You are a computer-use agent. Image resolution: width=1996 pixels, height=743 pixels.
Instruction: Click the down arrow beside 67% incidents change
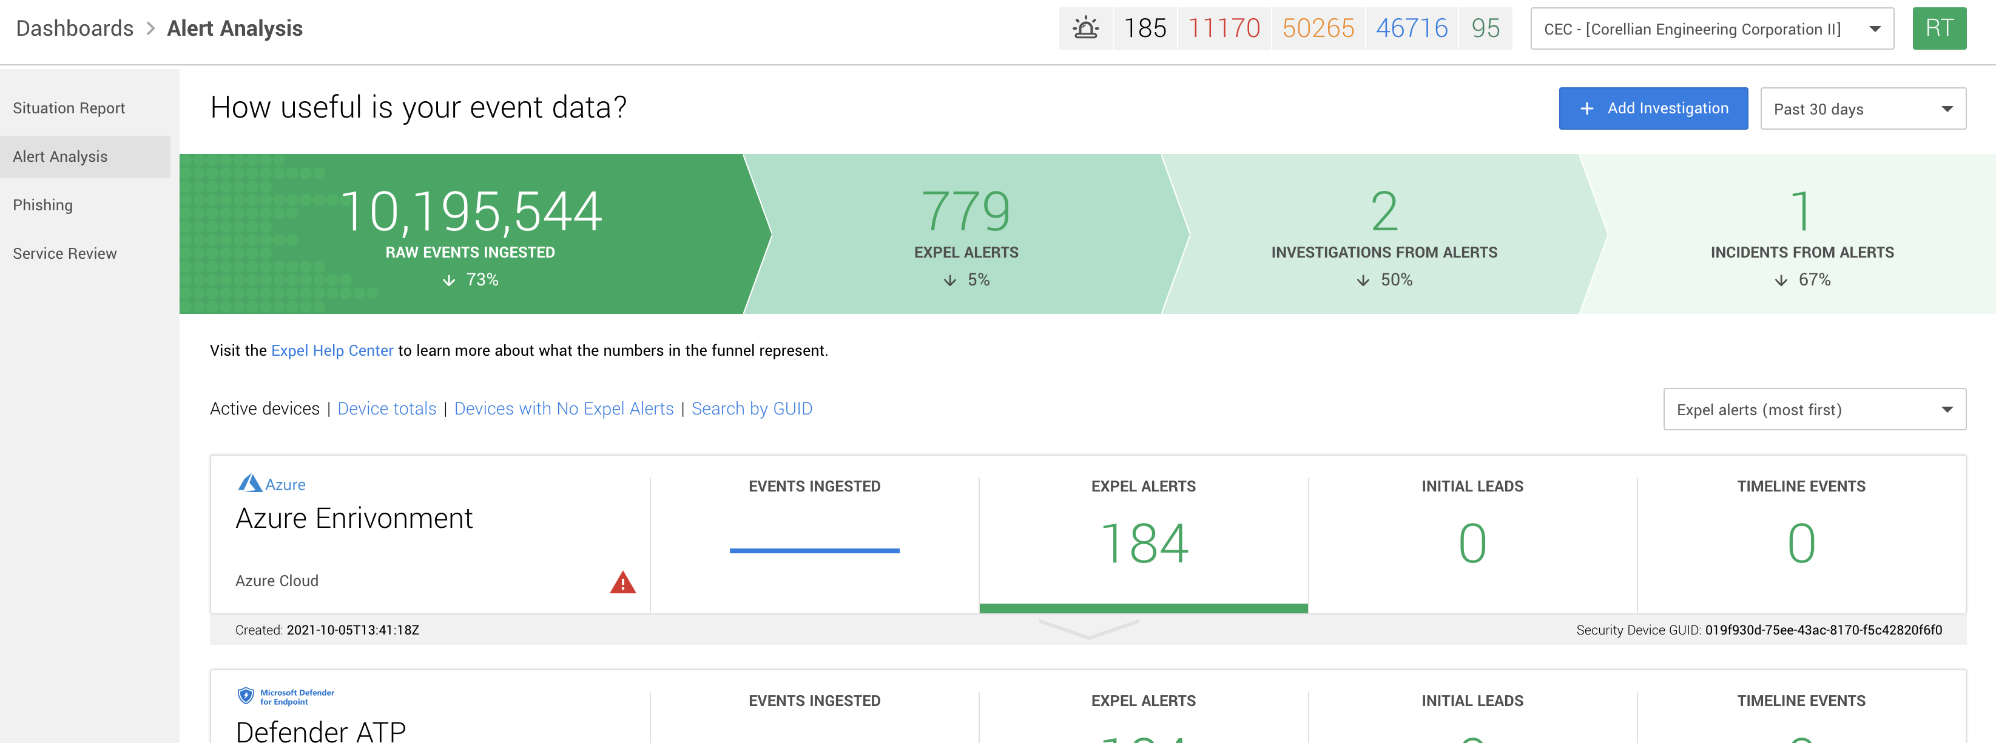pos(1781,280)
